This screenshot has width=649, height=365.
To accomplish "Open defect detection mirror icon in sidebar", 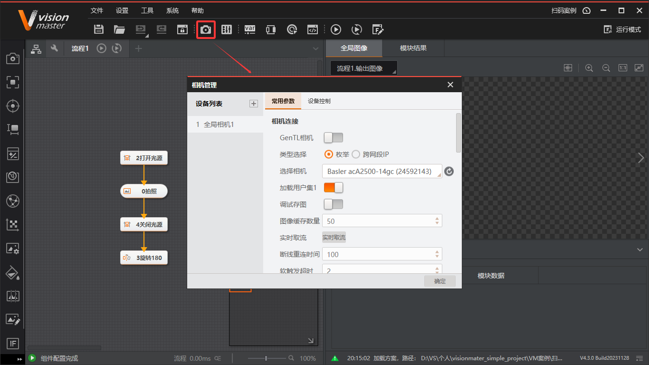I will coord(13,296).
